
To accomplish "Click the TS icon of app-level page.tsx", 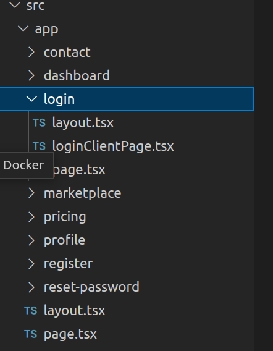I will click(31, 334).
